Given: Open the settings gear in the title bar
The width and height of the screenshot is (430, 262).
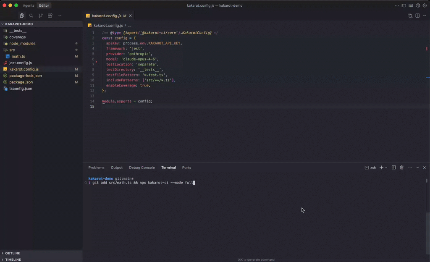Looking at the screenshot, I should coord(425,5).
